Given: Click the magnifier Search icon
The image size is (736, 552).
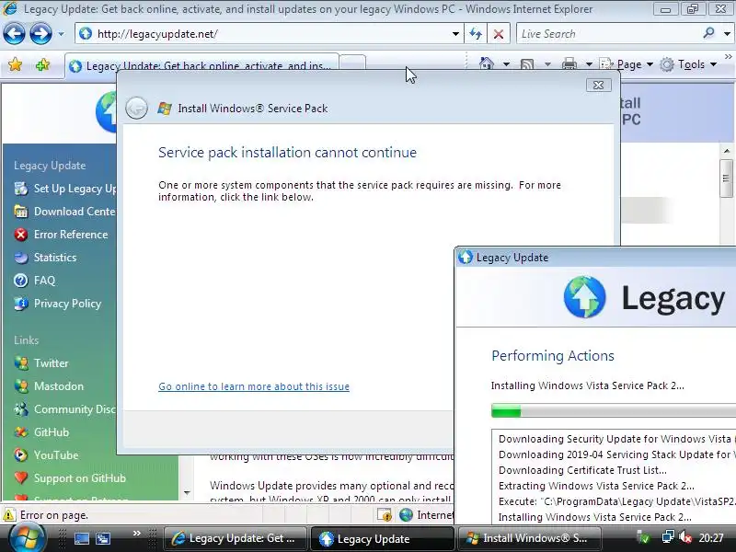Looking at the screenshot, I should [x=708, y=33].
